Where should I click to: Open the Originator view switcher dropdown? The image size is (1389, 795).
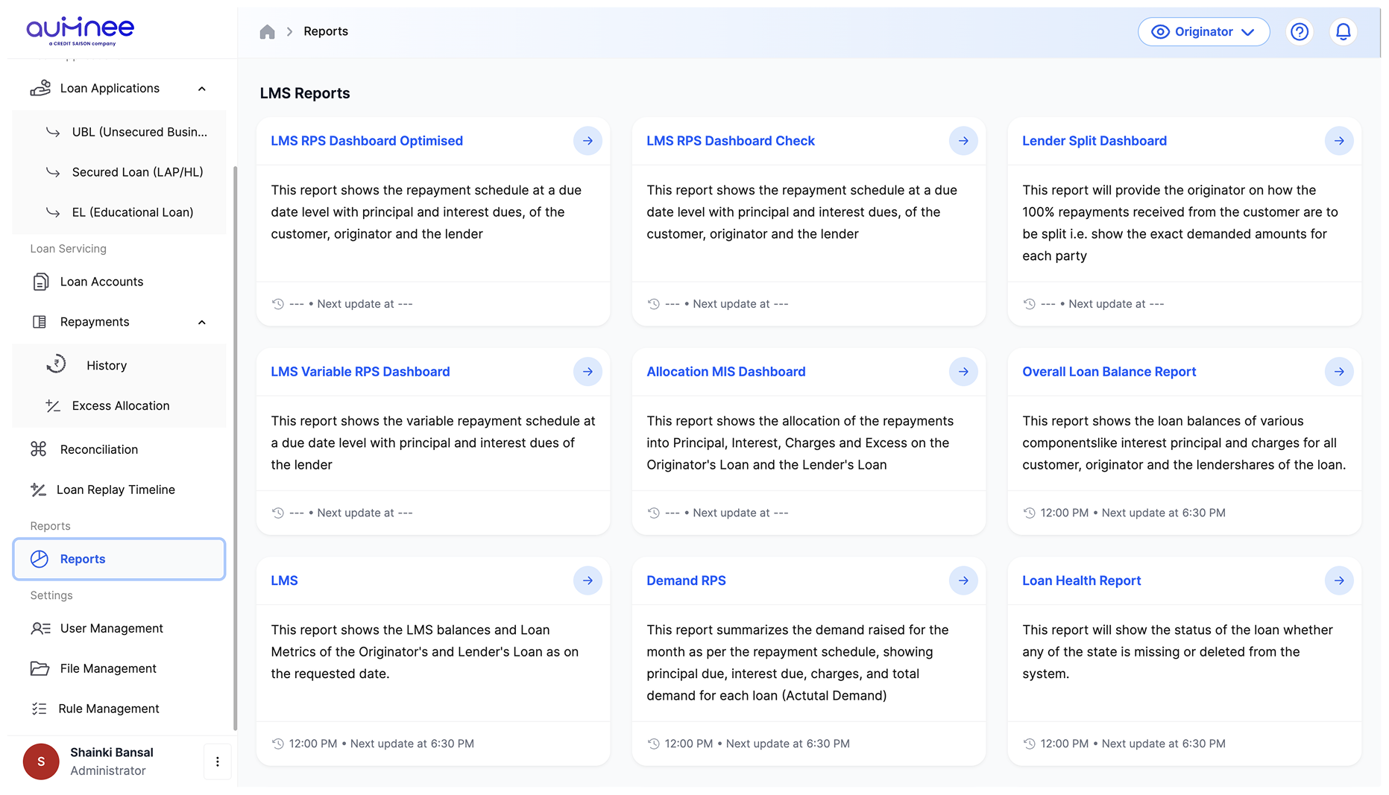coord(1203,31)
